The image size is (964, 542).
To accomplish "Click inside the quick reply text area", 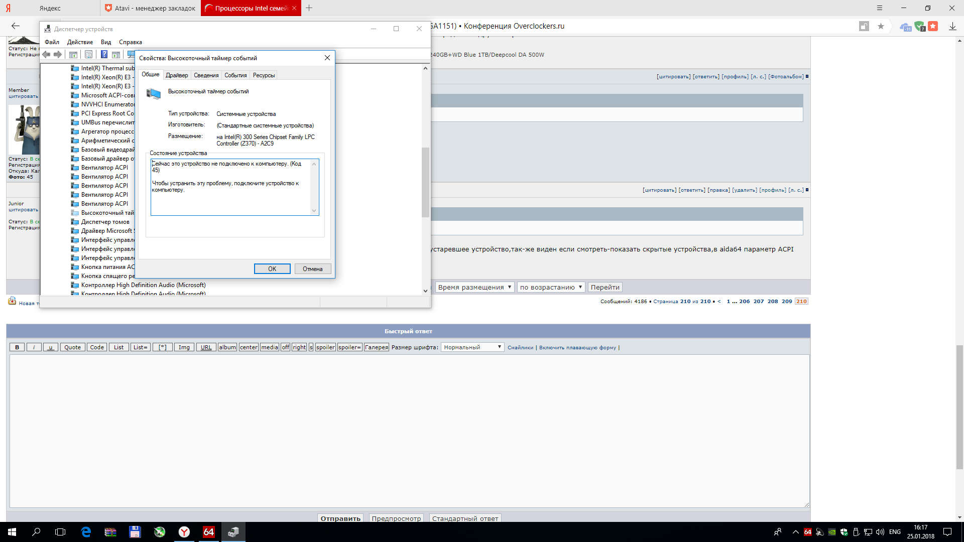I will point(409,431).
